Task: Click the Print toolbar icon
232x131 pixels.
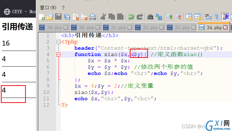Action: tap(93, 17)
